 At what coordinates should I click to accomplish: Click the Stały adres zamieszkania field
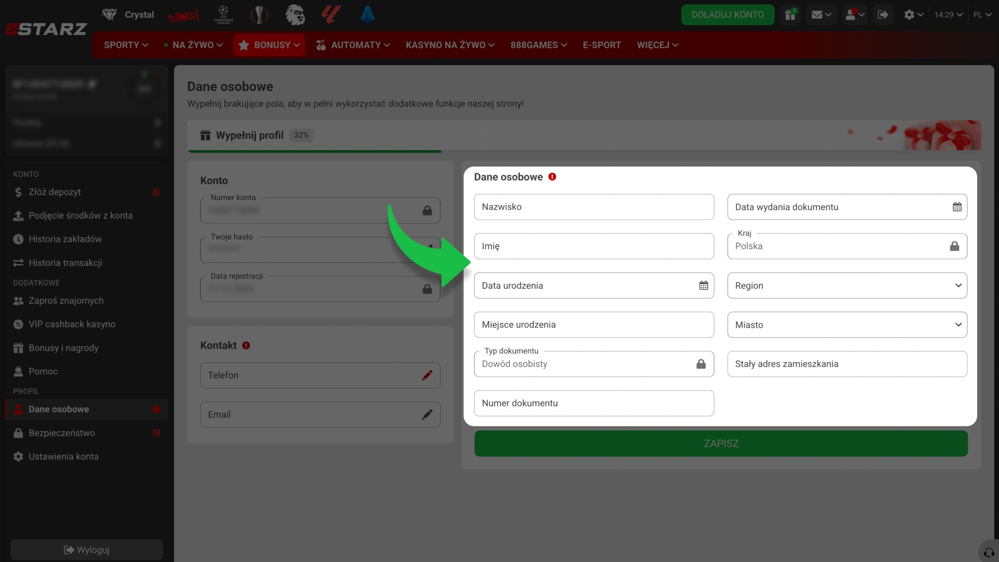(x=847, y=364)
